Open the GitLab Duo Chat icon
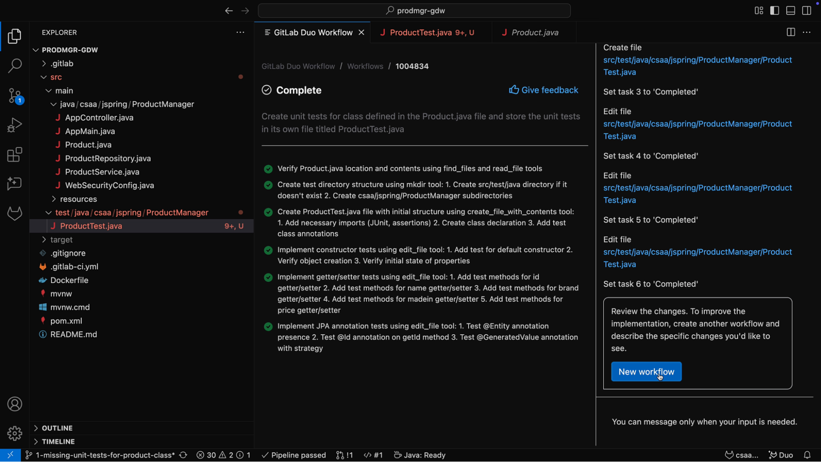 [14, 184]
